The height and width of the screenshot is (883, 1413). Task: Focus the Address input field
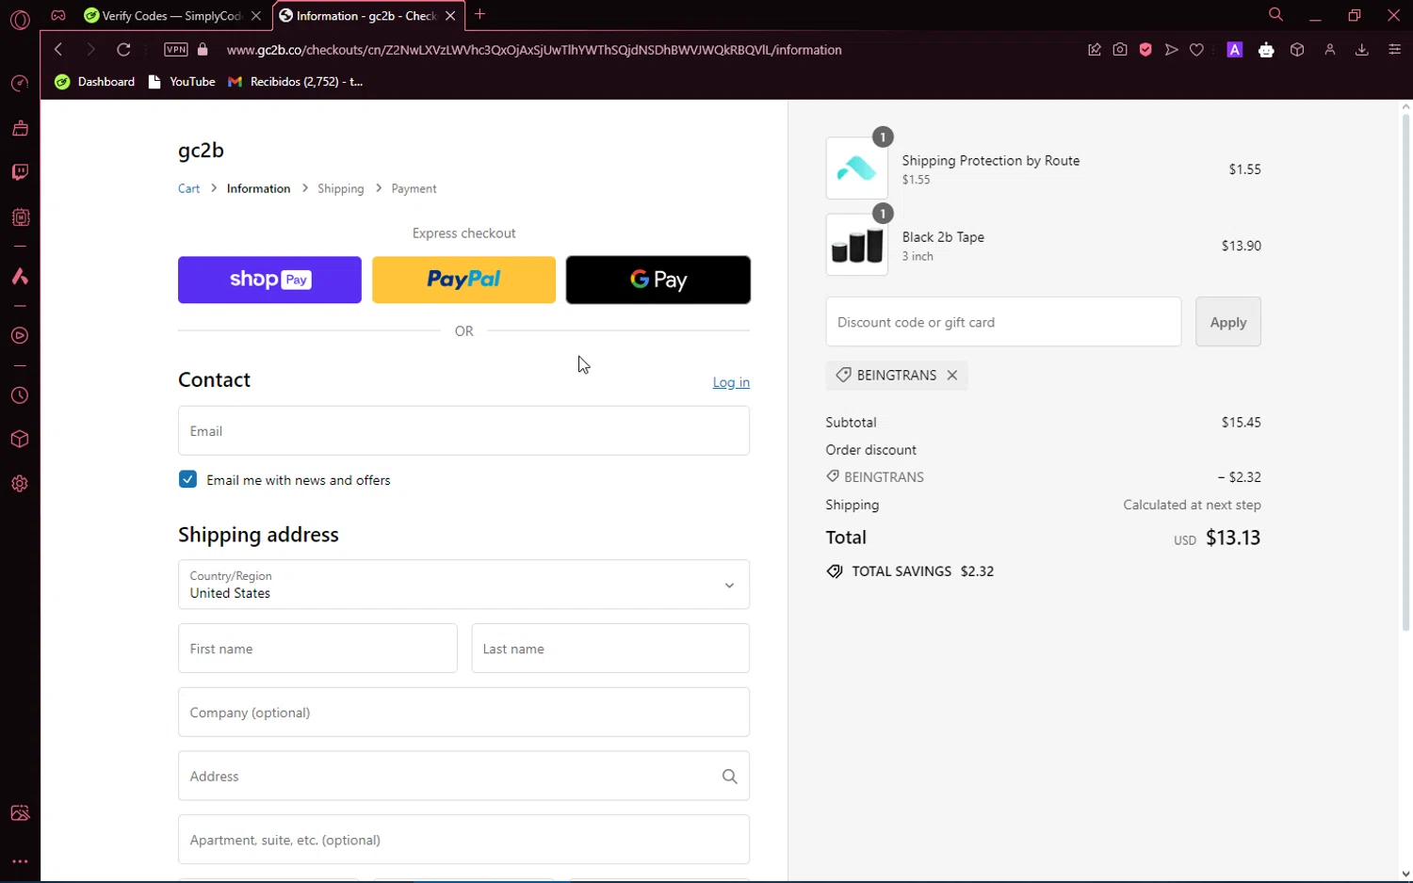(463, 776)
